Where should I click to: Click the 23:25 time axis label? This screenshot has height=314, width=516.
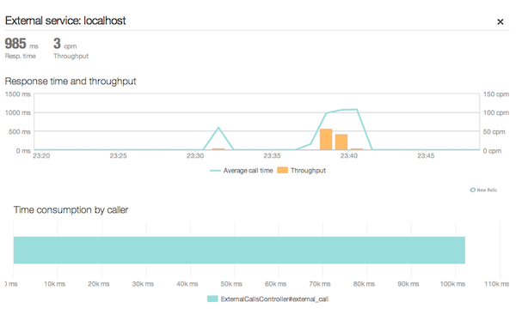(118, 155)
